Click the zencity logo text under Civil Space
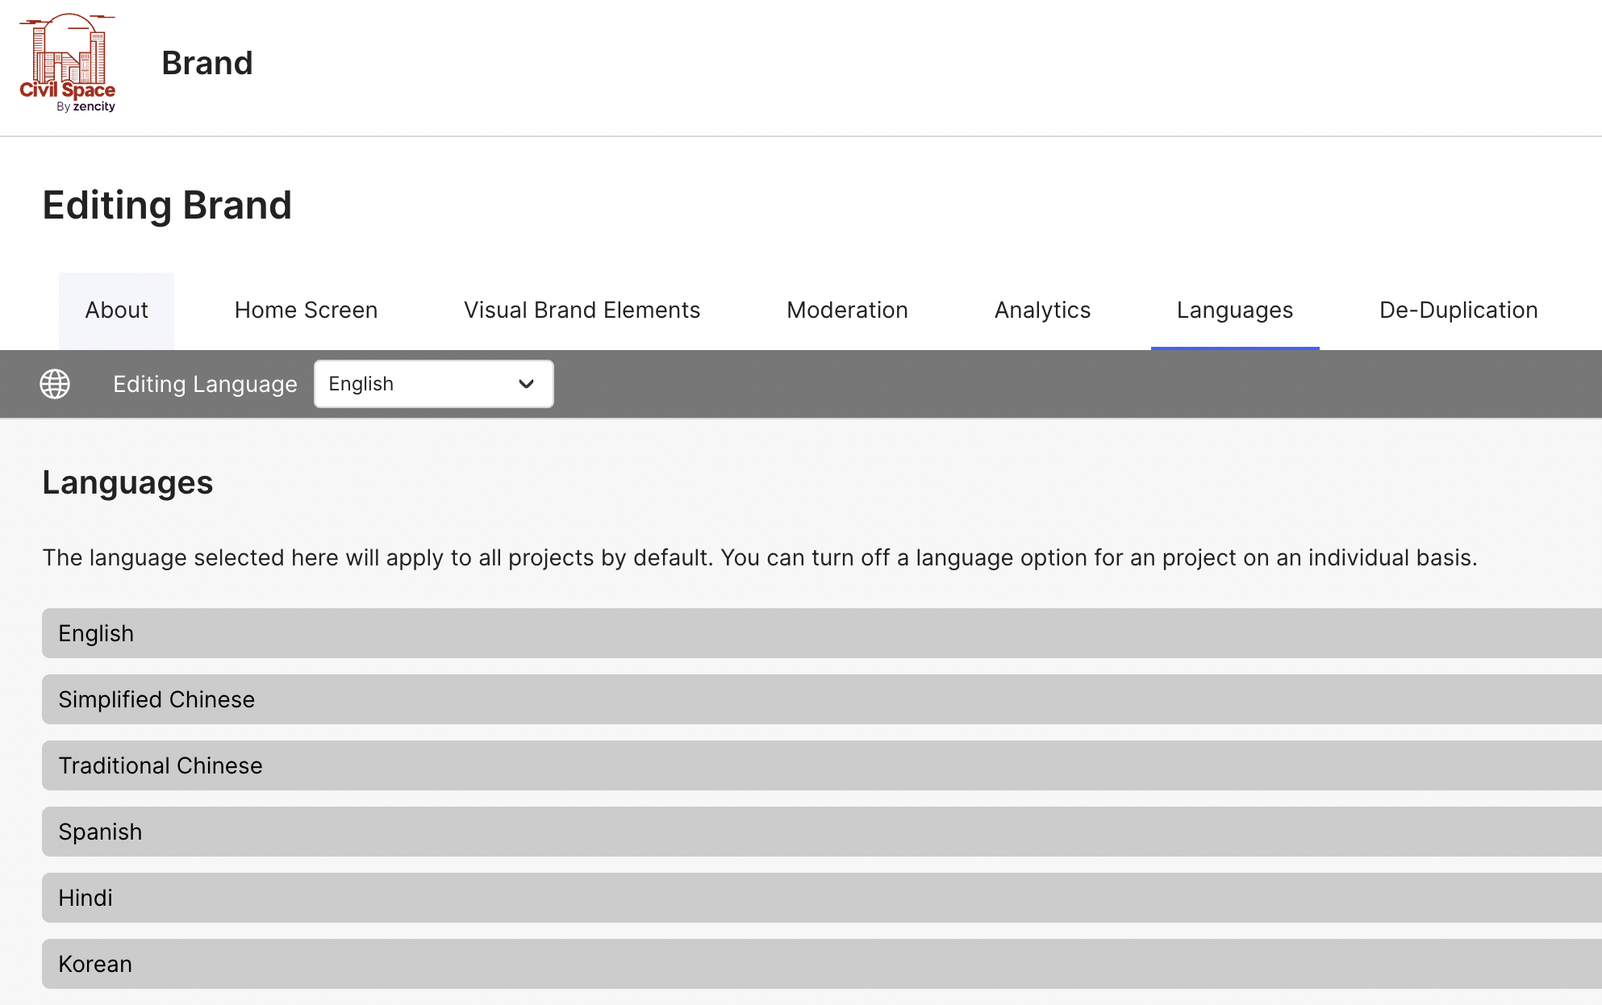 pyautogui.click(x=88, y=106)
